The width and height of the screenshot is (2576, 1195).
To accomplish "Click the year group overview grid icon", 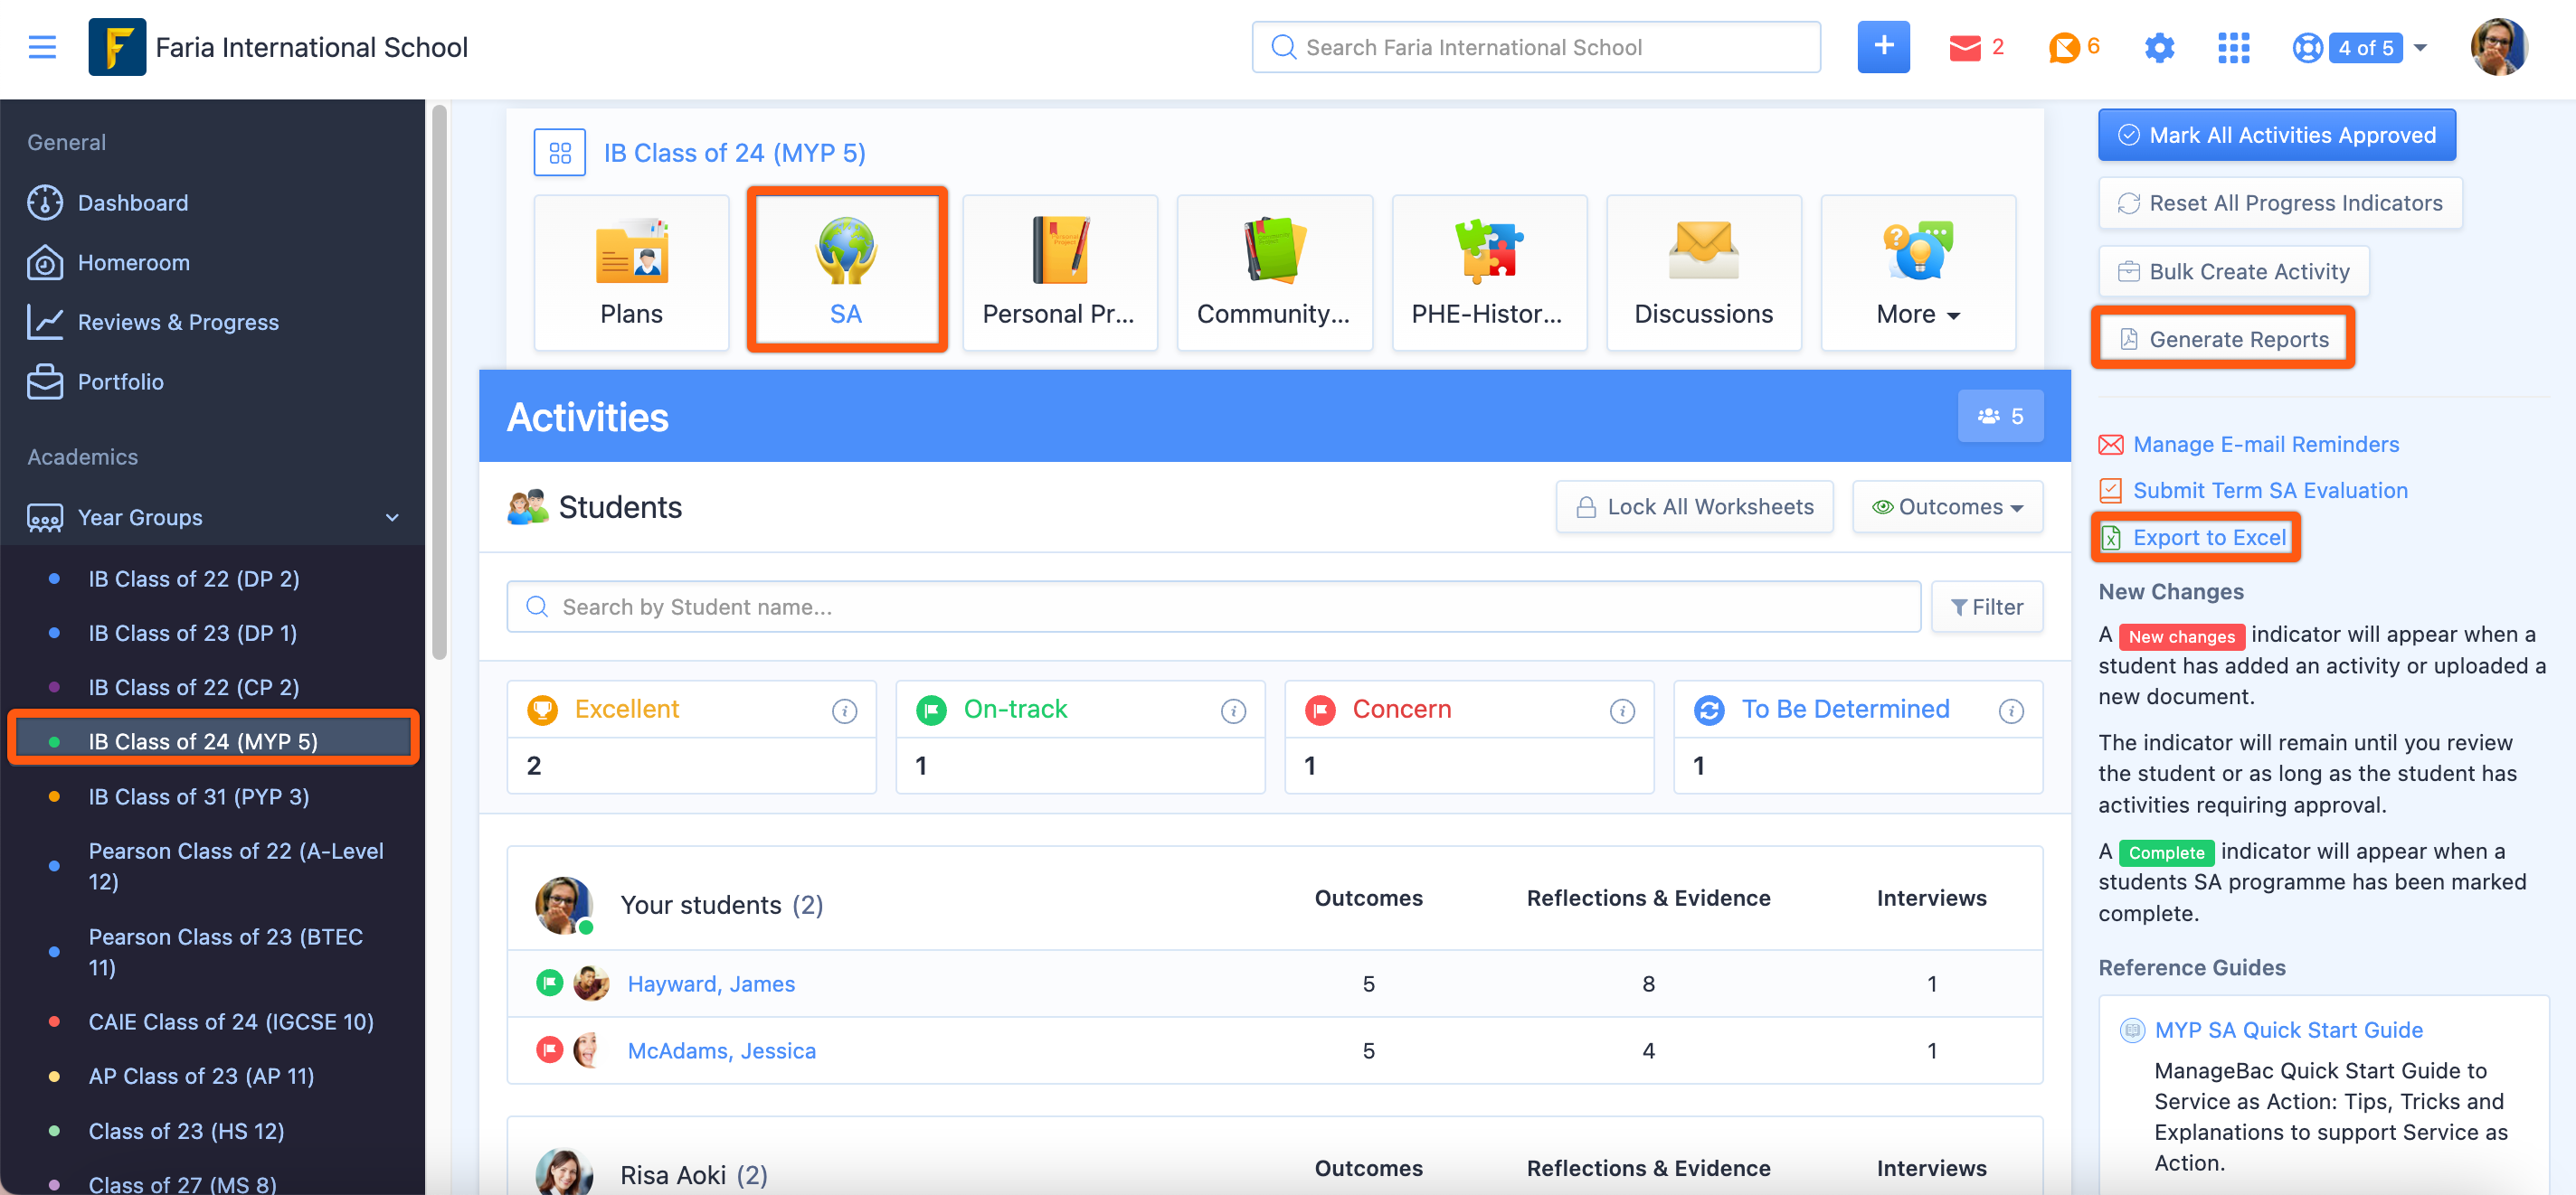I will click(x=560, y=153).
